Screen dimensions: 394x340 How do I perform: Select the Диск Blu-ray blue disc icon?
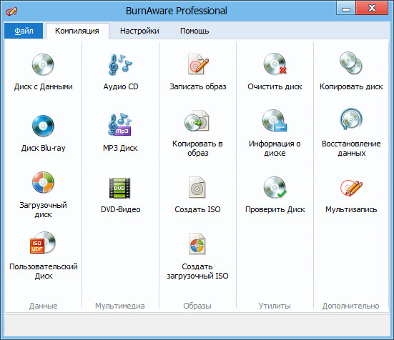(43, 126)
